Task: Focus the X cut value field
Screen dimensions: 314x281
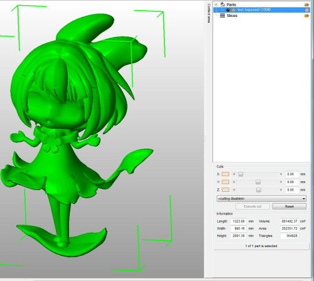Action: 292,174
